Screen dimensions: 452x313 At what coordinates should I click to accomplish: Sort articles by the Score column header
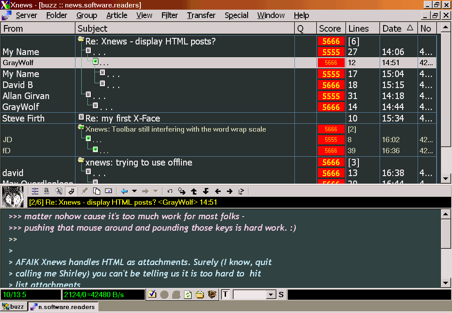[x=330, y=29]
